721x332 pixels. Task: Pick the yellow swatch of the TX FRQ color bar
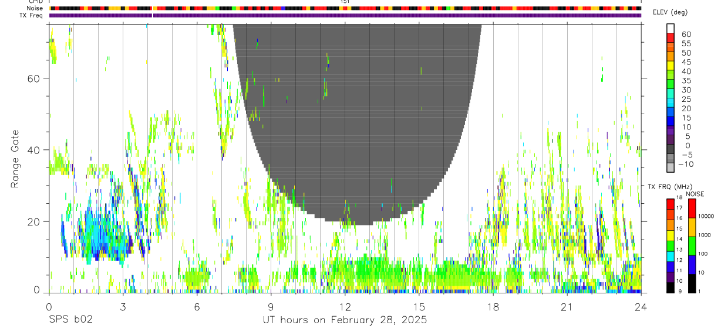click(671, 235)
